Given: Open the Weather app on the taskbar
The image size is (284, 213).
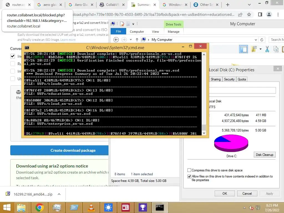Looking at the screenshot, I should pos(108,207).
